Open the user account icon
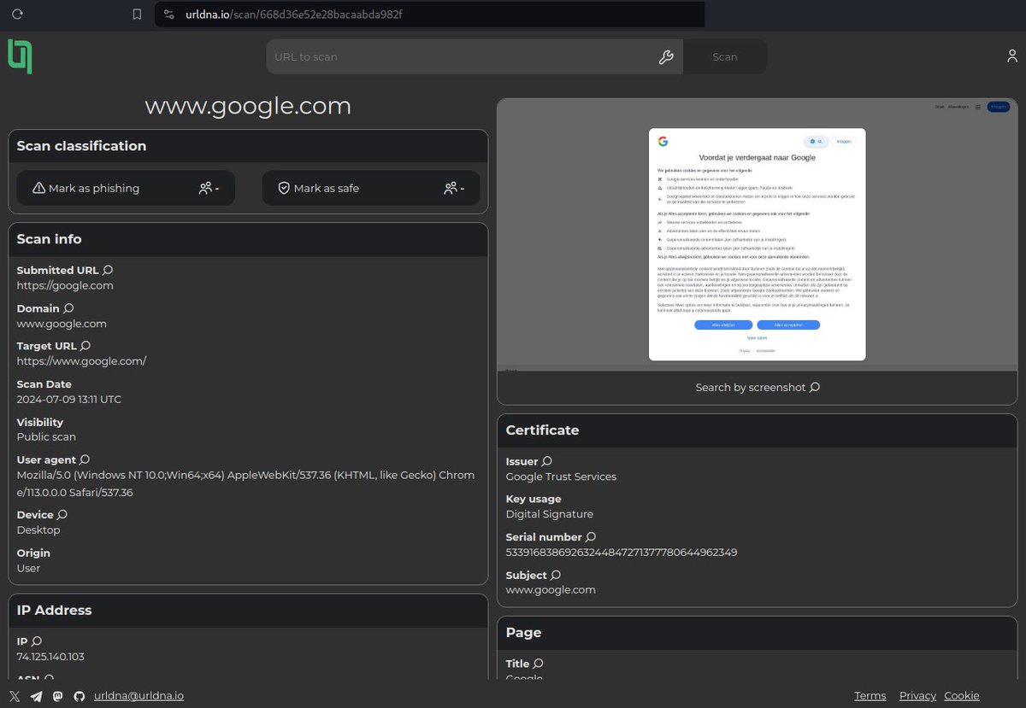 (x=1012, y=56)
